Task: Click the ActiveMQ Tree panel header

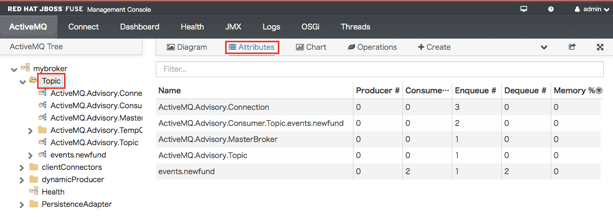Action: click(x=71, y=47)
